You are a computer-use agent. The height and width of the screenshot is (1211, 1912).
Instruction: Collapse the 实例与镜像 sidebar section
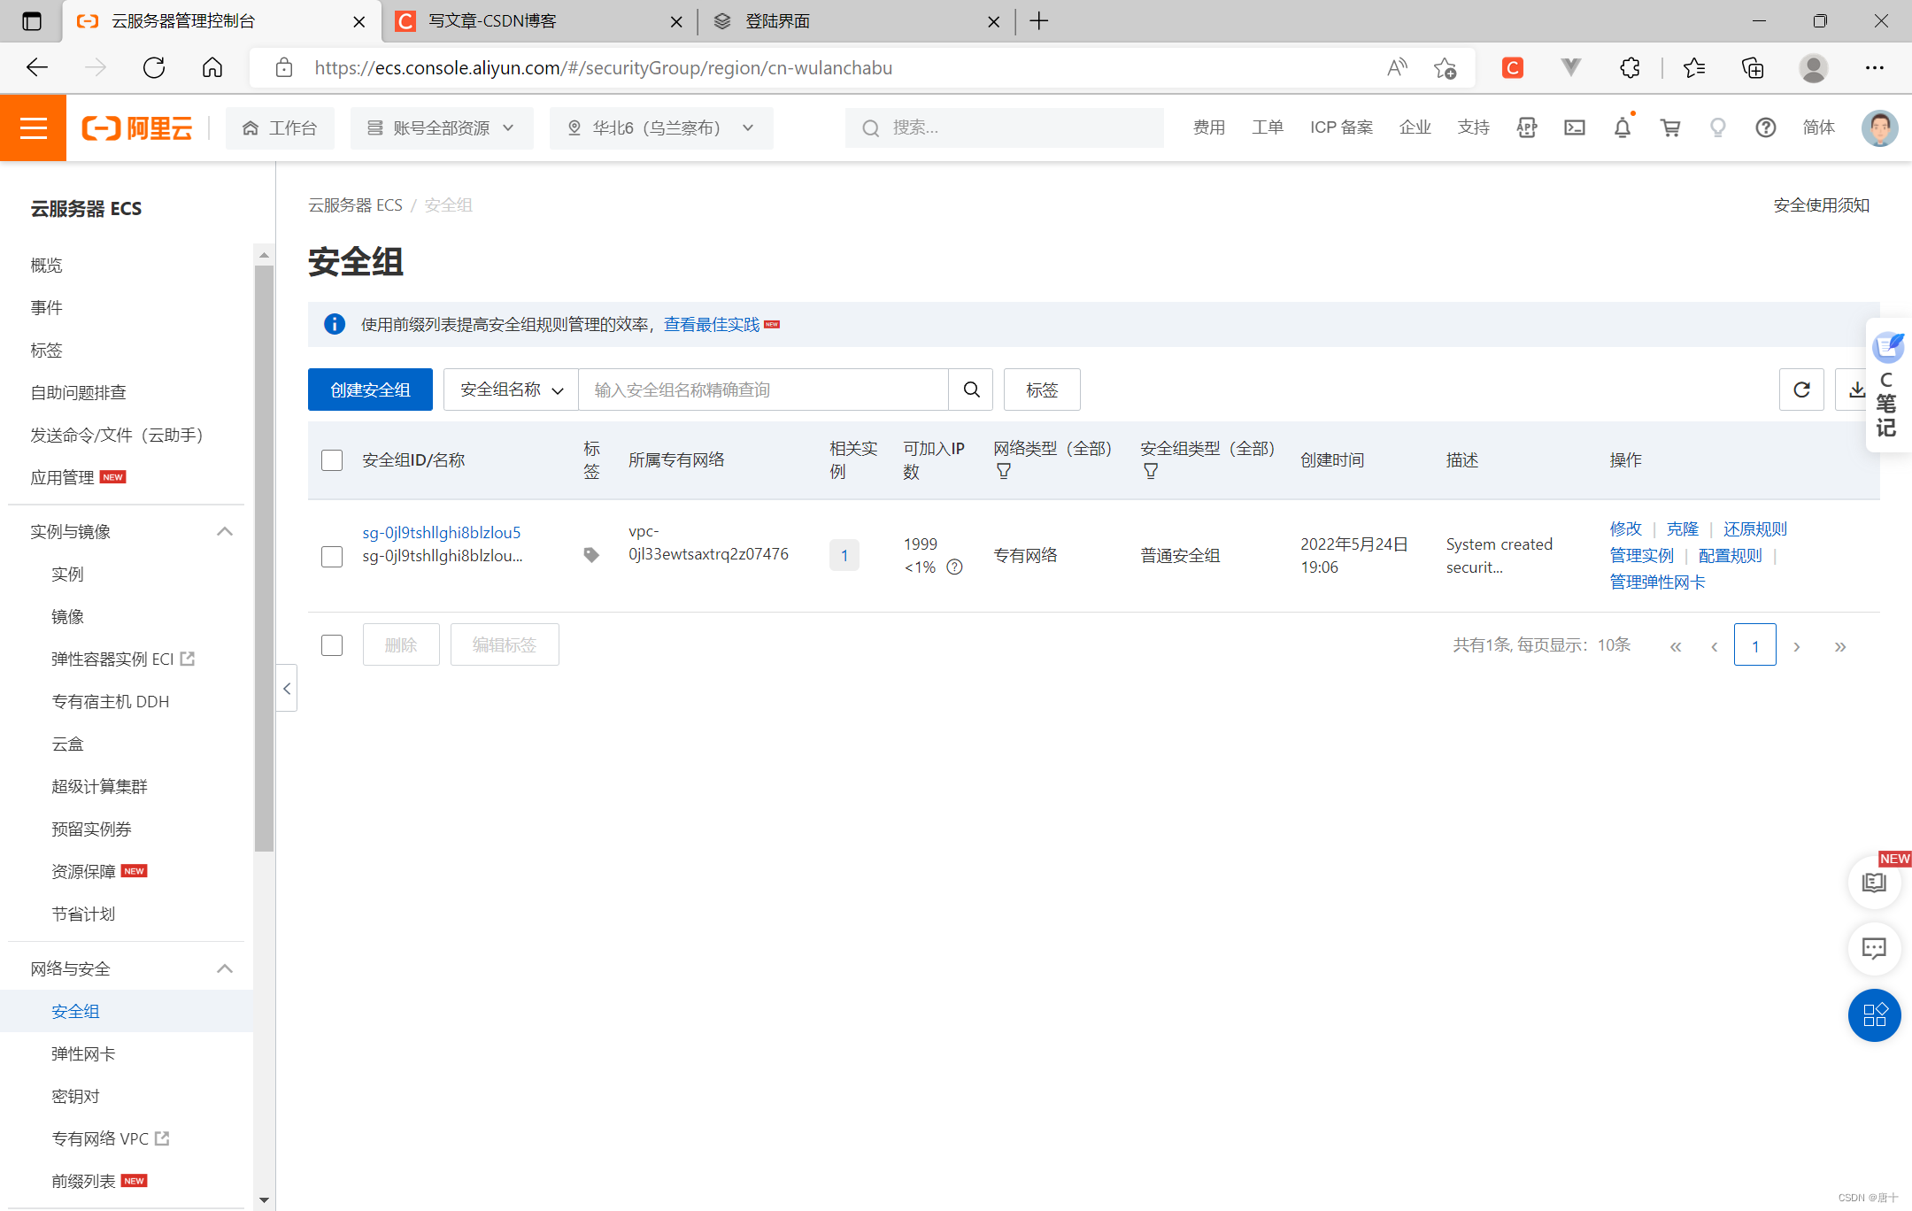(224, 531)
